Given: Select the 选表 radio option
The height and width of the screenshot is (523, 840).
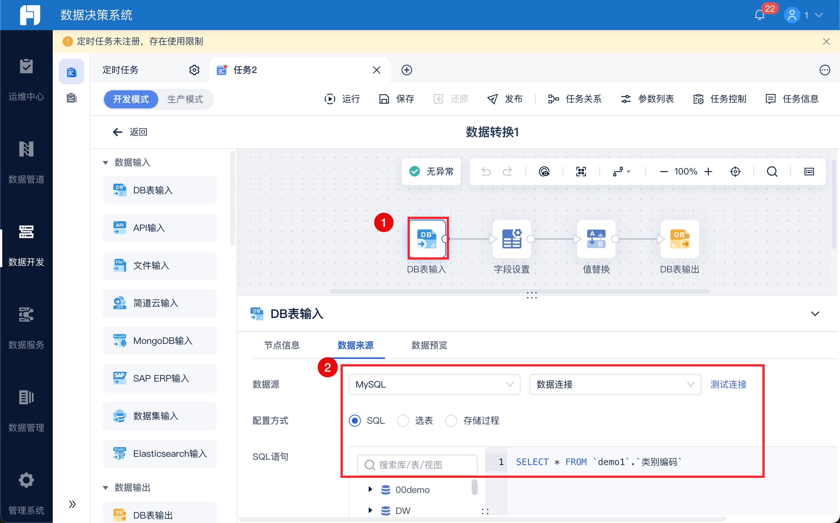Looking at the screenshot, I should coord(403,420).
